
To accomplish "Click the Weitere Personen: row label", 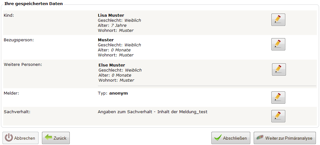I will click(x=23, y=65).
